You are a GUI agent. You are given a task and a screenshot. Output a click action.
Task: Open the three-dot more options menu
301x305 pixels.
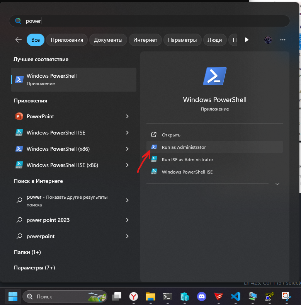282,40
